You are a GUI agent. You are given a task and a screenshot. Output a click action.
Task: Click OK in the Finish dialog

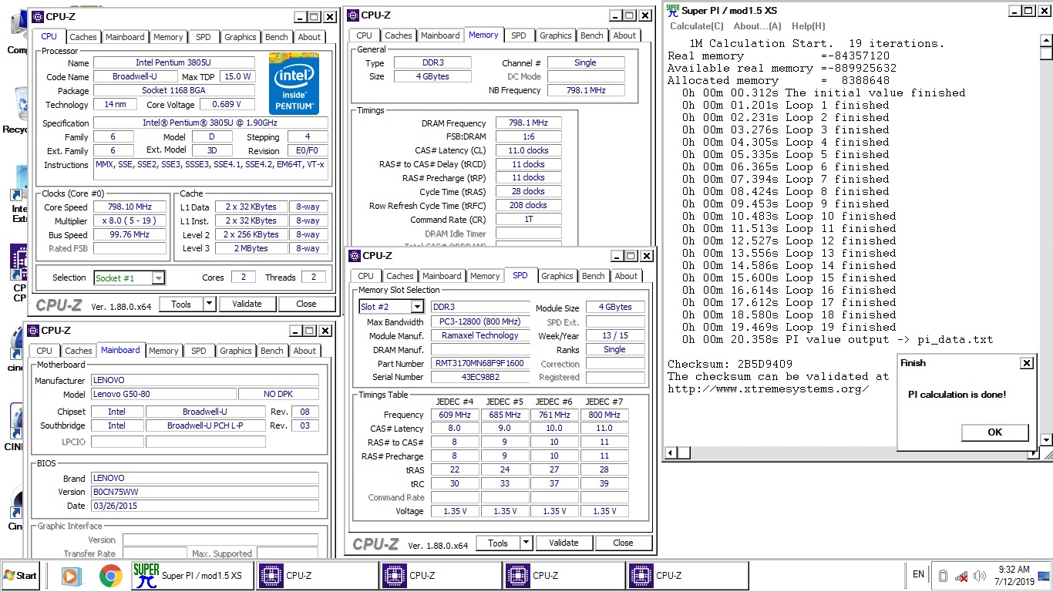[994, 432]
